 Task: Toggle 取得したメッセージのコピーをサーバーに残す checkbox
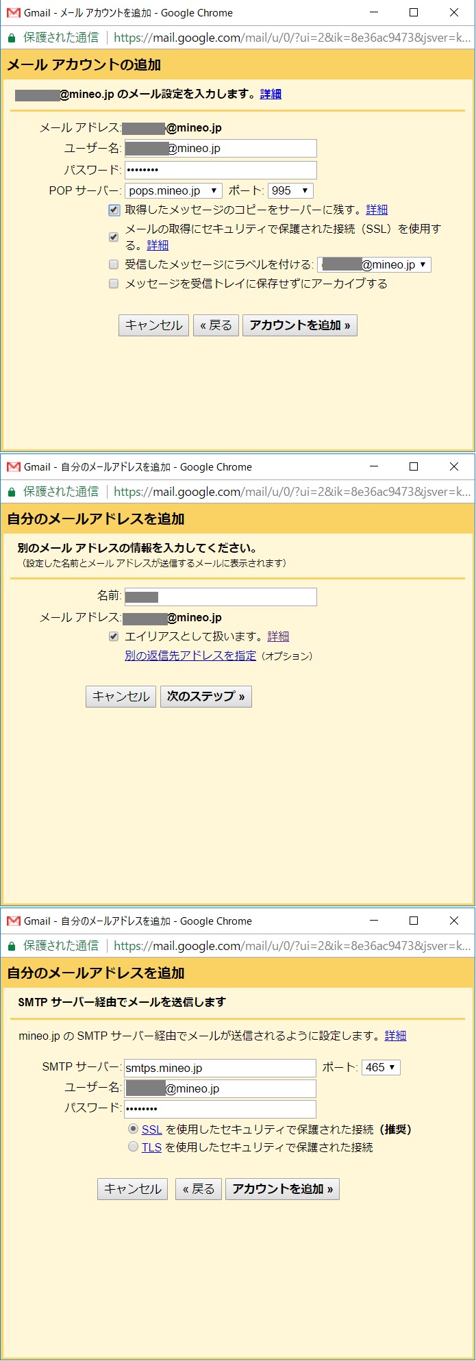coord(114,210)
